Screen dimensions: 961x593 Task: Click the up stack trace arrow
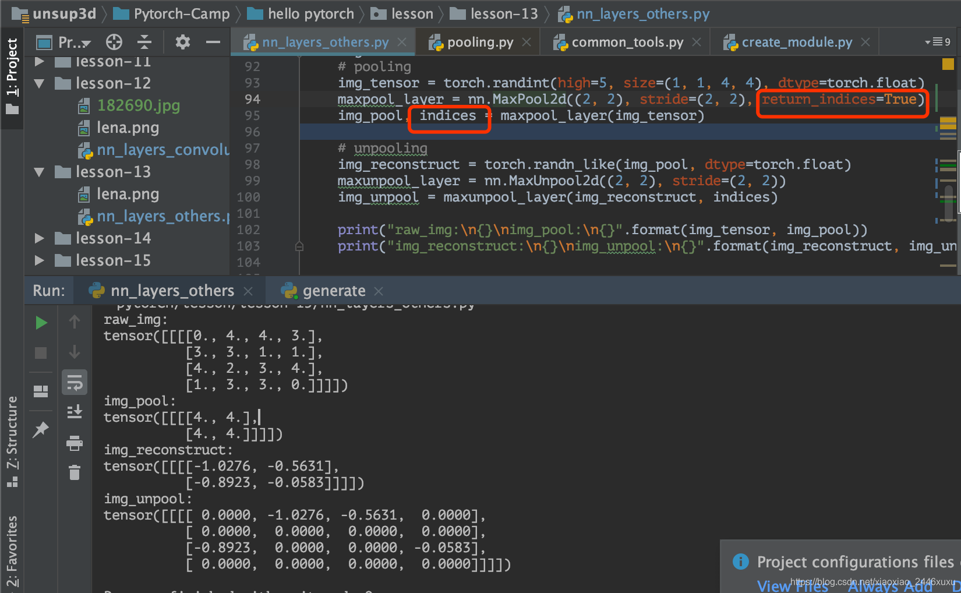[75, 322]
